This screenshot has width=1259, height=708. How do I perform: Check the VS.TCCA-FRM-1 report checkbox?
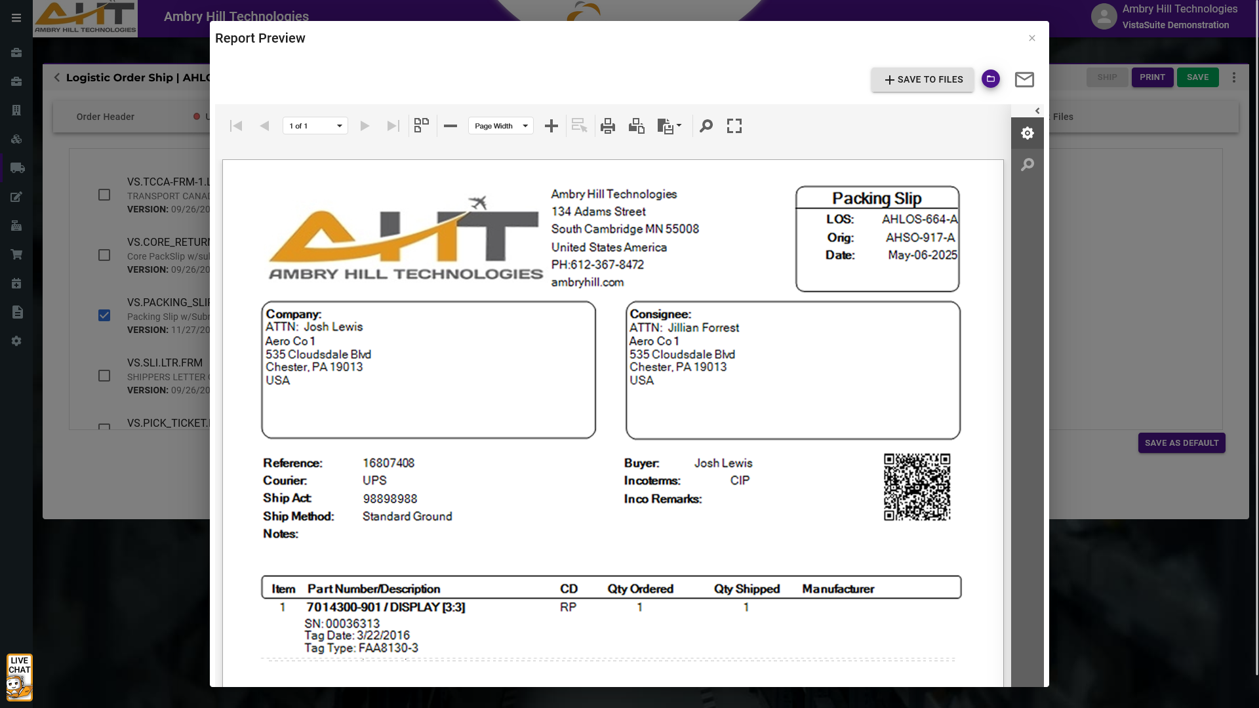104,195
